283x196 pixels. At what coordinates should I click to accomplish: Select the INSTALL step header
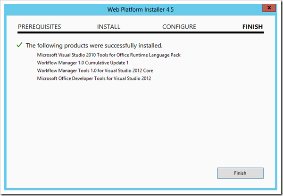(x=108, y=27)
